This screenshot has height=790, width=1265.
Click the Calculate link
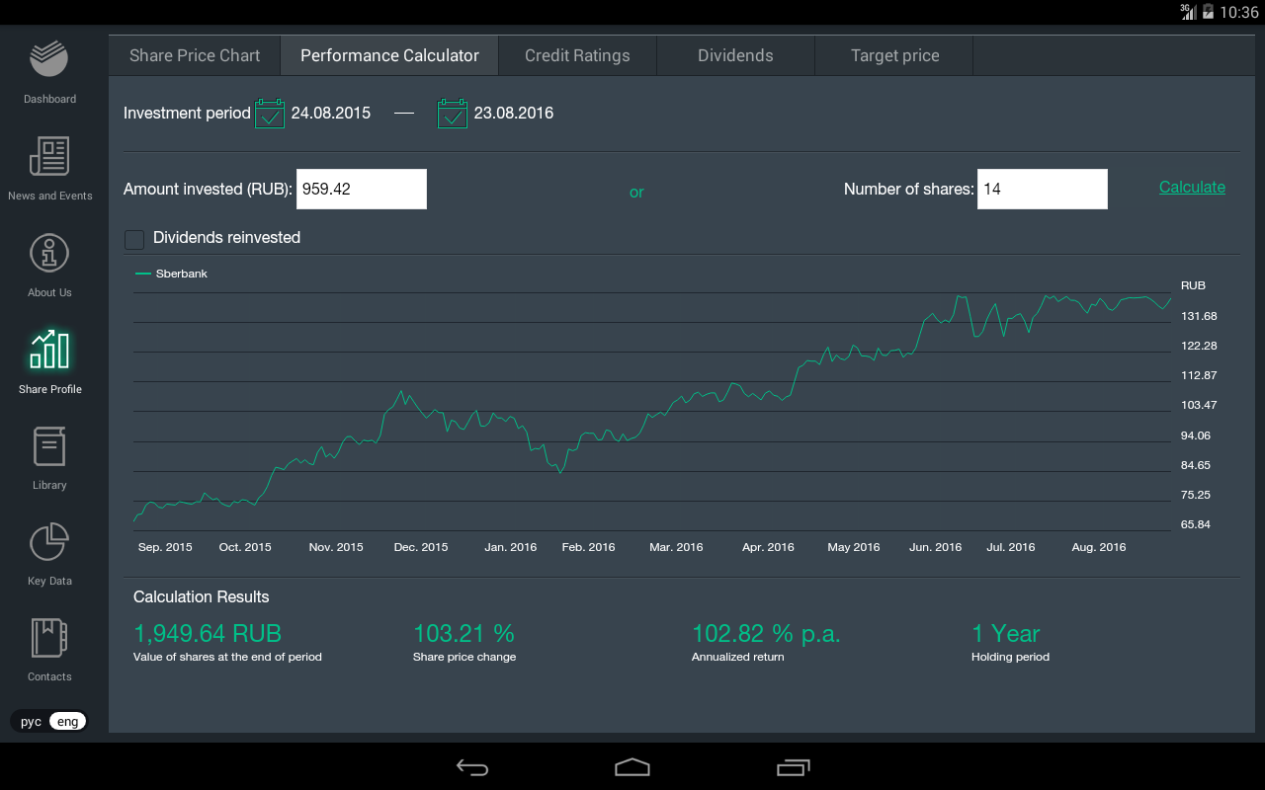pos(1192,188)
